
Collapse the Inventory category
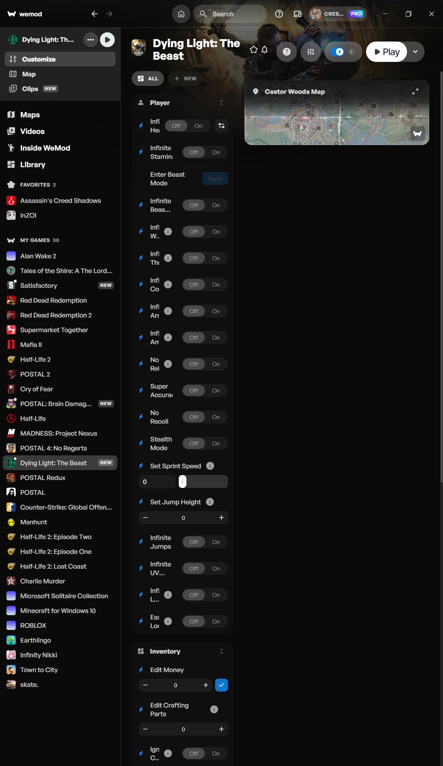click(221, 651)
